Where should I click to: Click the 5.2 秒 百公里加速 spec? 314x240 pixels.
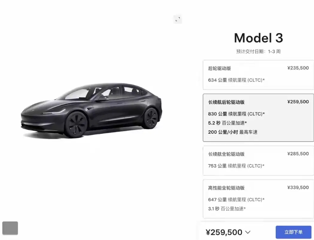(227, 123)
